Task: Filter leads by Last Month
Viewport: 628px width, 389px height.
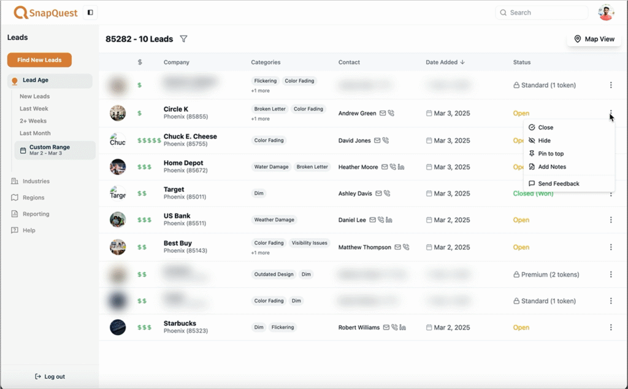Action: pyautogui.click(x=35, y=133)
